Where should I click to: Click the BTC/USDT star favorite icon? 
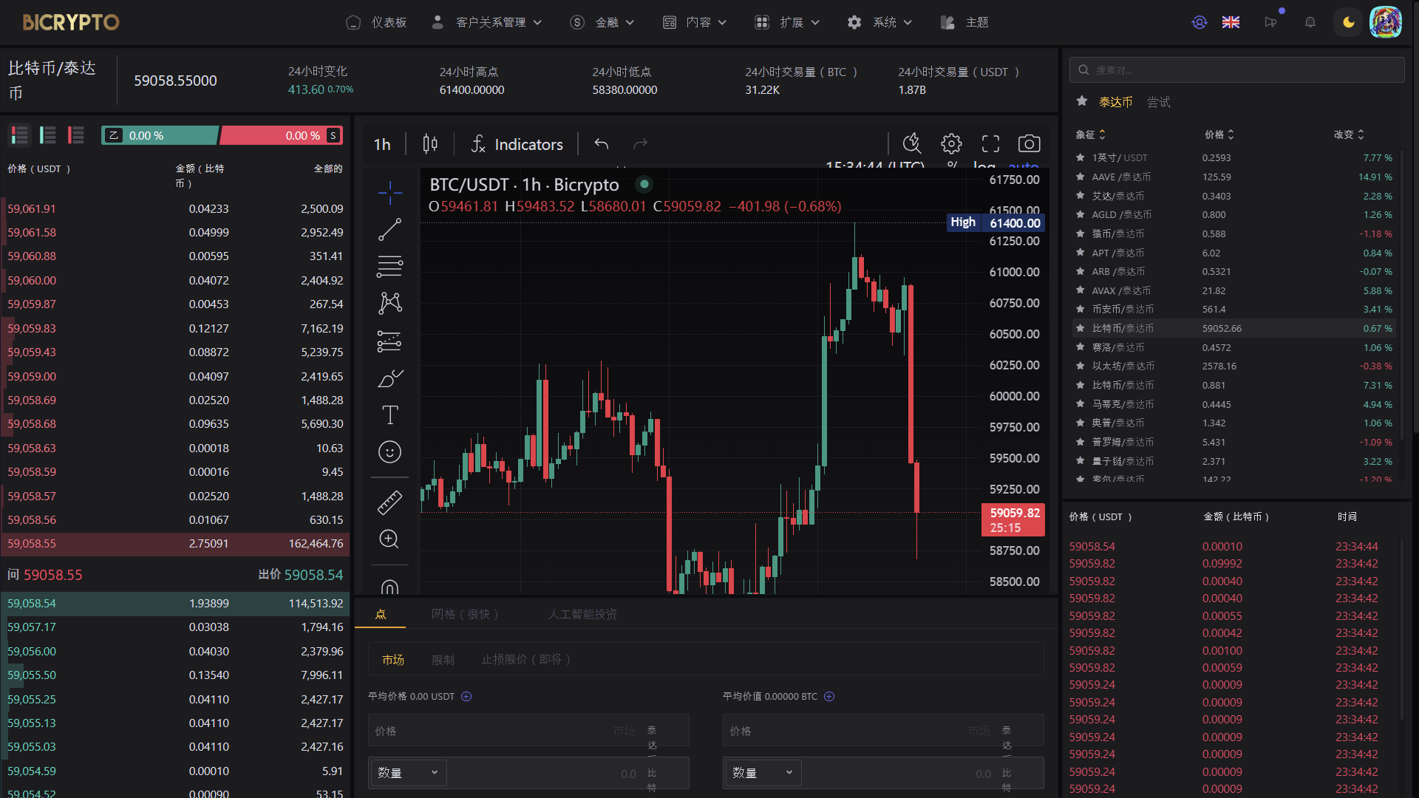(1080, 327)
